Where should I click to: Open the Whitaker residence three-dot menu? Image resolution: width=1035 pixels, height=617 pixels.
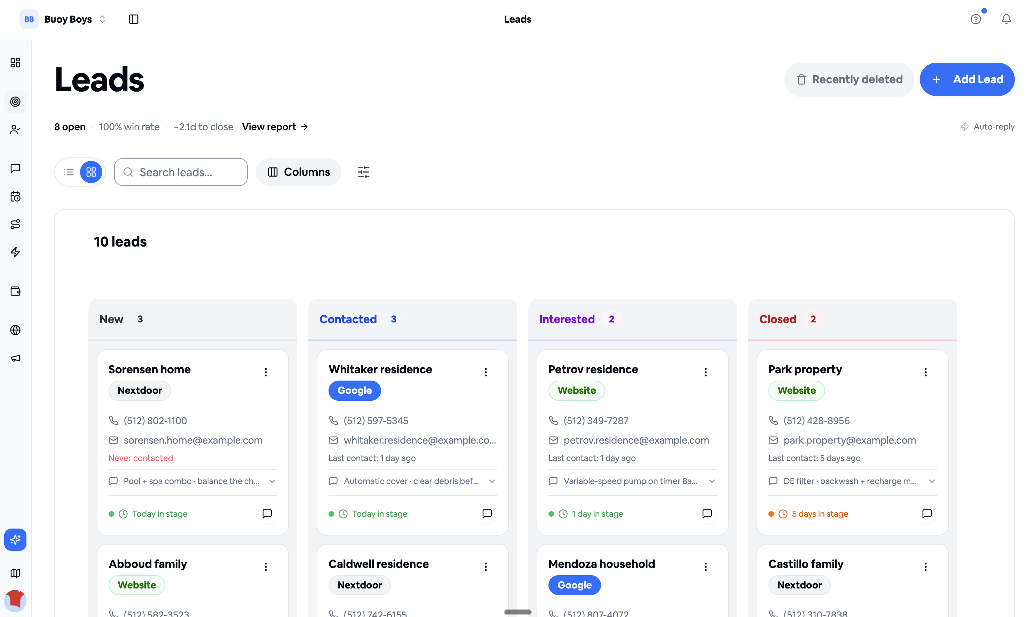486,372
